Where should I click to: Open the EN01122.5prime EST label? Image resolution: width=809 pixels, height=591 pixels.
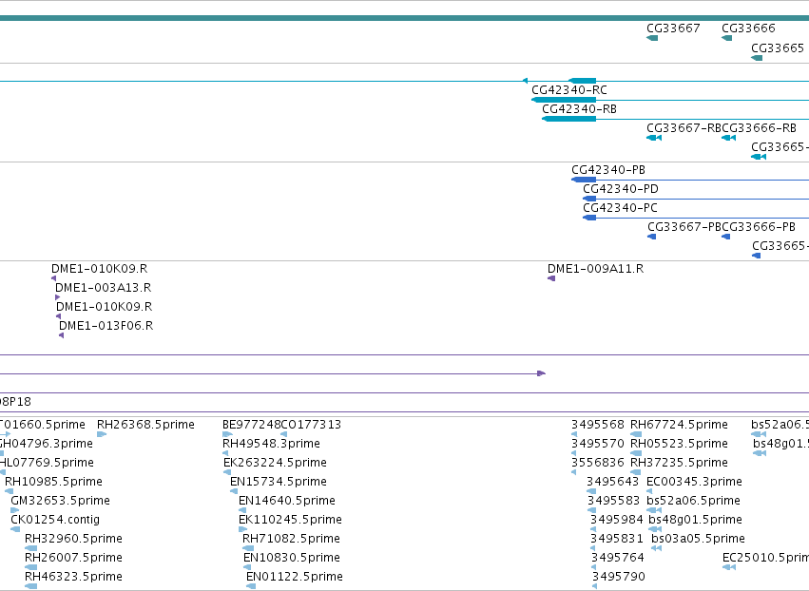click(x=295, y=577)
